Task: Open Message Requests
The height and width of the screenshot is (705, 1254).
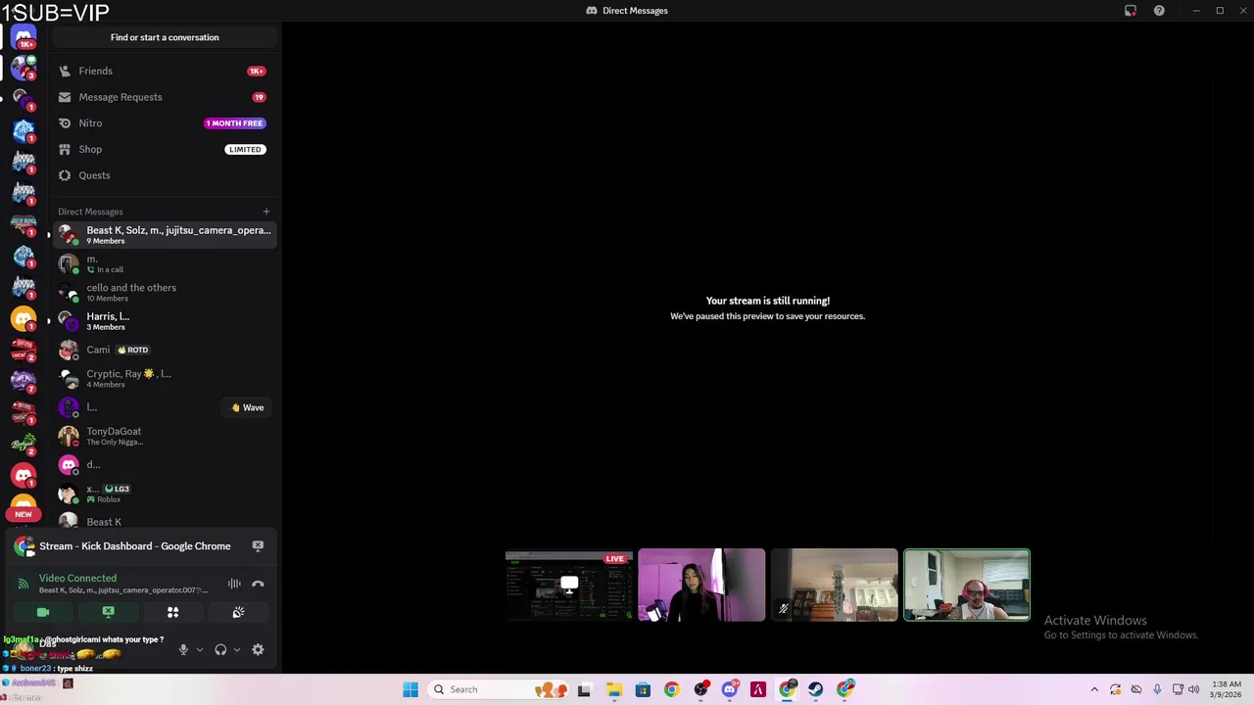Action: pos(164,97)
